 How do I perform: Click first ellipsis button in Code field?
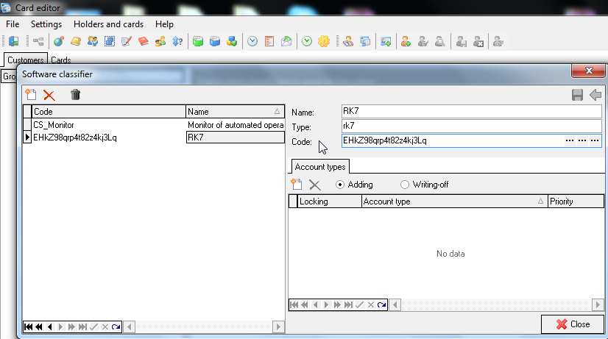pyautogui.click(x=570, y=140)
